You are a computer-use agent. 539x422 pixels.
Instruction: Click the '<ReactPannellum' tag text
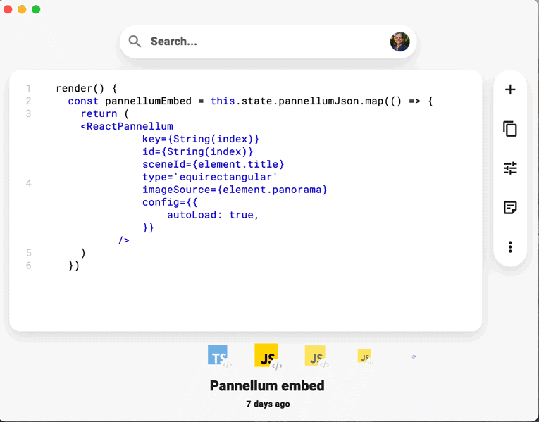click(127, 126)
